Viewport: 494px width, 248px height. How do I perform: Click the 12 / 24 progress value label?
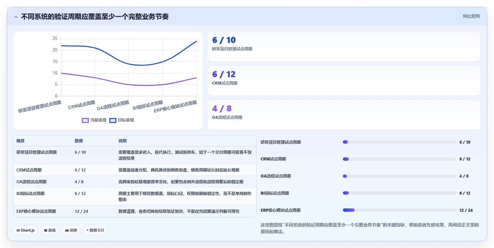[x=466, y=210]
